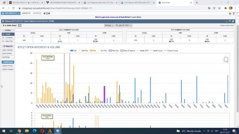239x134 pixels.
Task: Open the Open Interest report
Action: point(8,50)
